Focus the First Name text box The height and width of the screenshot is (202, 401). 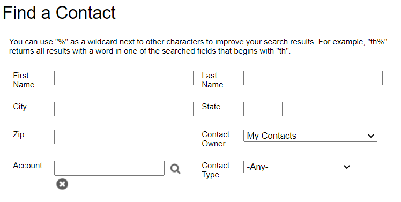[124, 78]
